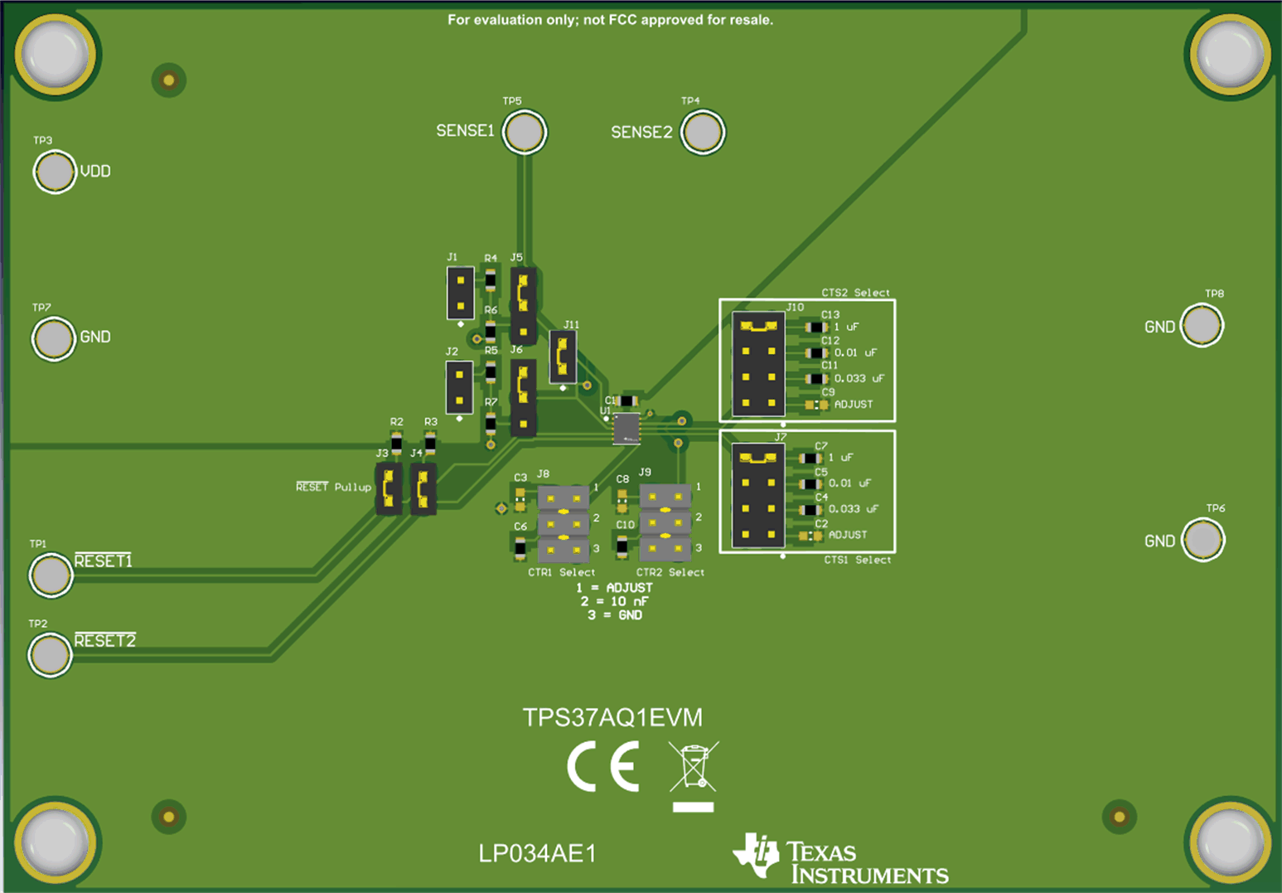The width and height of the screenshot is (1282, 893).
Task: Select the U1 IC chip
Action: 626,429
